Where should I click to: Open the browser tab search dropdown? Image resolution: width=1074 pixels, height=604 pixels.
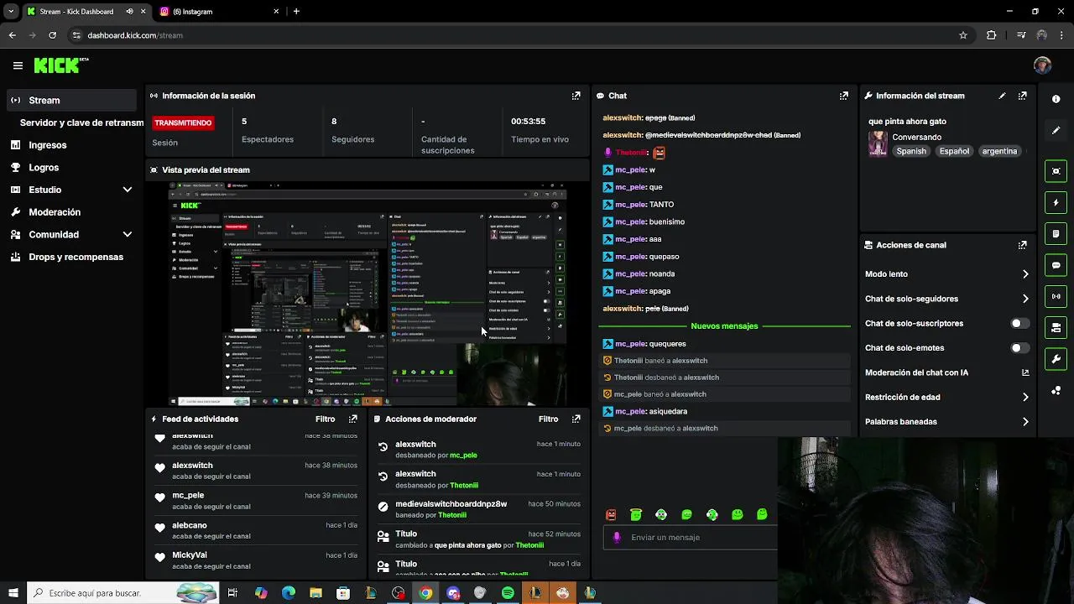point(12,12)
